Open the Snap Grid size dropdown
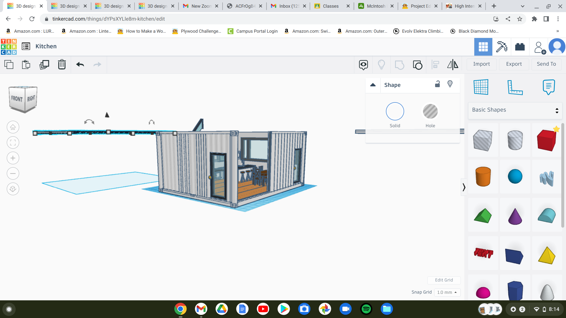The height and width of the screenshot is (318, 566). point(447,292)
